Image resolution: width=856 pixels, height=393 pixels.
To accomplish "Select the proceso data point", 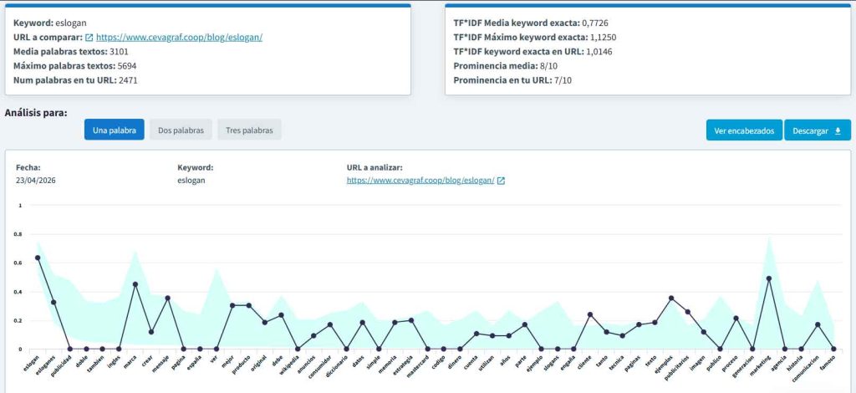I will [736, 318].
